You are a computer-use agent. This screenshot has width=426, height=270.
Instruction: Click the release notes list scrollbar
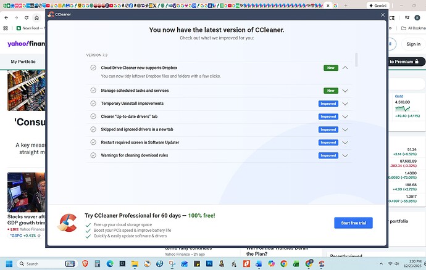tap(356, 60)
